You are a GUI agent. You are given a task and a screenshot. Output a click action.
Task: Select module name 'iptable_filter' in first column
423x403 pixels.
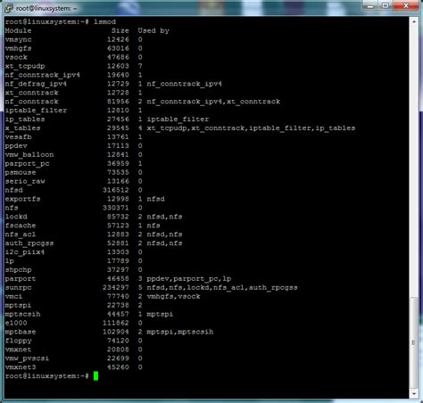(x=36, y=111)
